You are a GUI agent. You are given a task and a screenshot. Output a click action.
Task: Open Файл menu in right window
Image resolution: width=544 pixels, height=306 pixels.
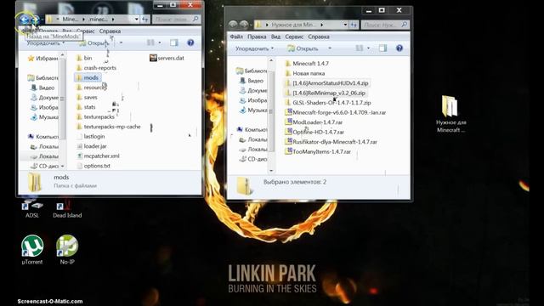pos(236,37)
